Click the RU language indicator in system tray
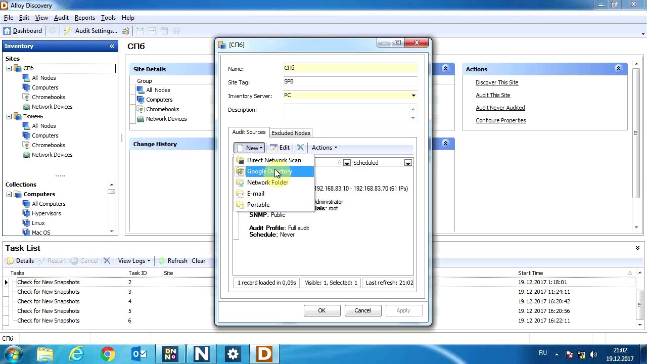This screenshot has height=364, width=647. pos(543,353)
